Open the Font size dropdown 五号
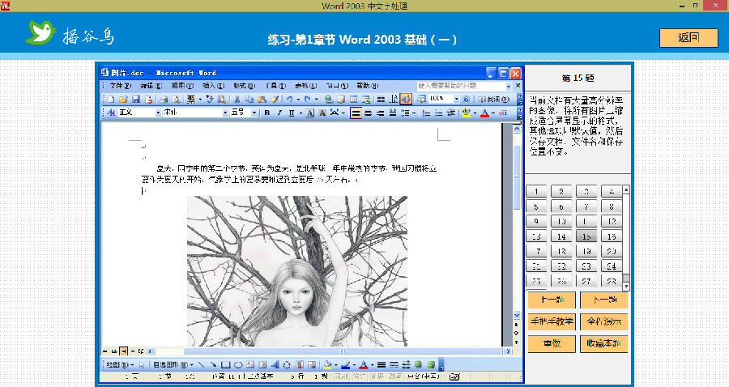The height and width of the screenshot is (387, 729). (254, 113)
